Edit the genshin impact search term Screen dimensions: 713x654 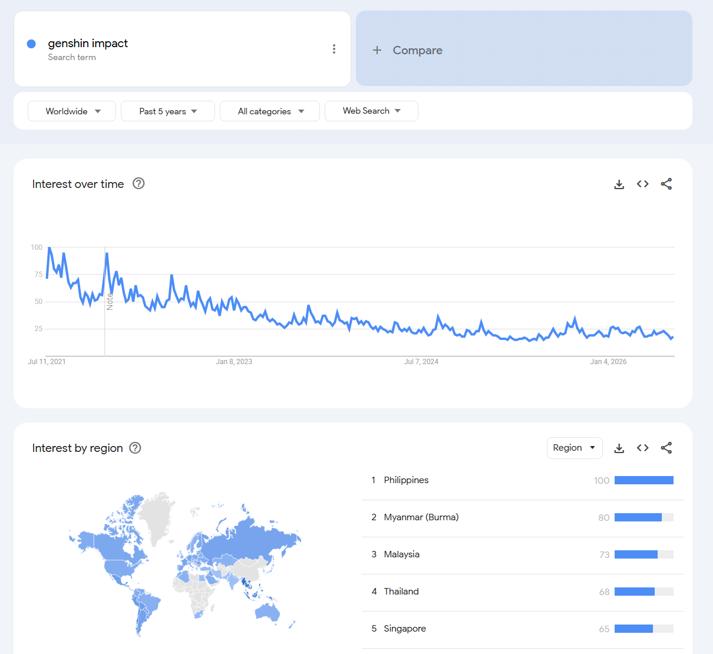[88, 43]
